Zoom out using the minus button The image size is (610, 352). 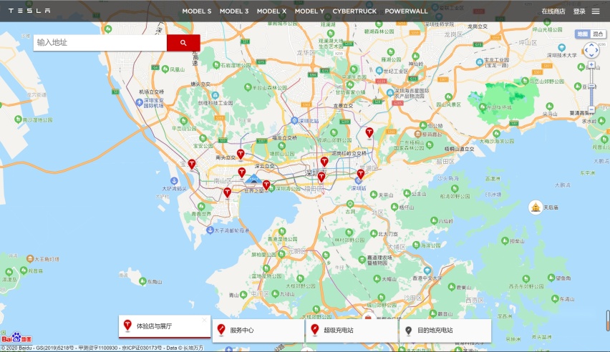click(x=591, y=109)
